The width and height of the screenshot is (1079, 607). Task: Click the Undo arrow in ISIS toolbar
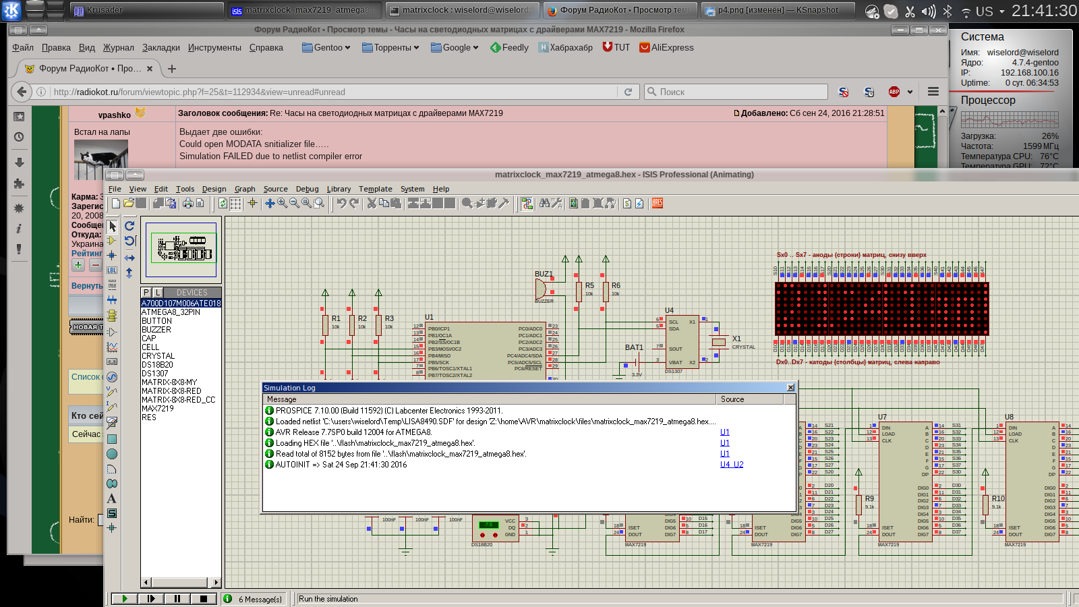pos(342,203)
